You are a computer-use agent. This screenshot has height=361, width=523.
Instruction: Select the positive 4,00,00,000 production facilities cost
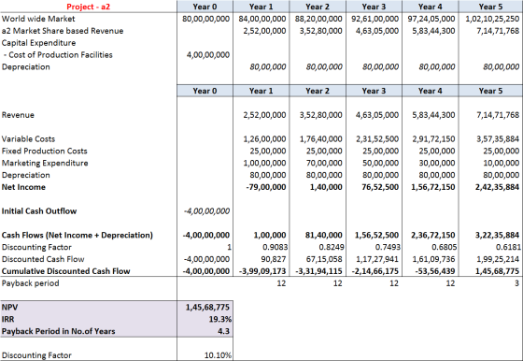(x=207, y=55)
